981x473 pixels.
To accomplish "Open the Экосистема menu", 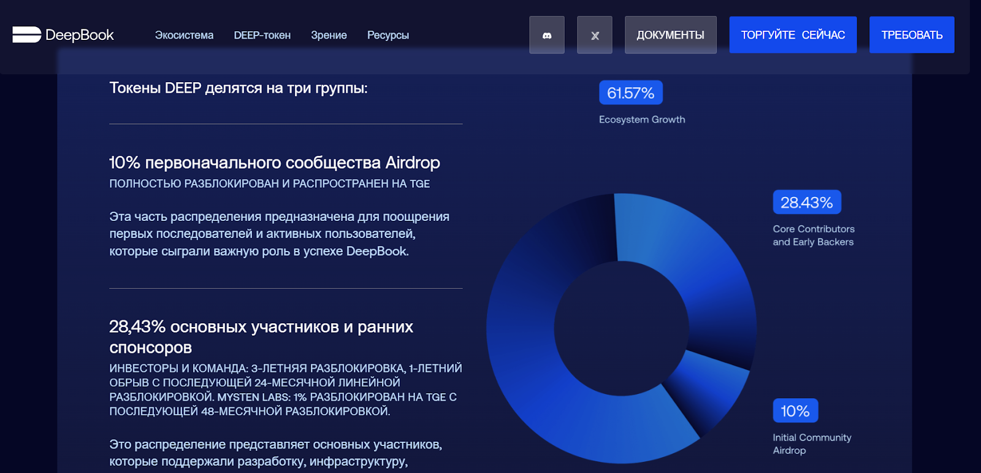I will 184,36.
